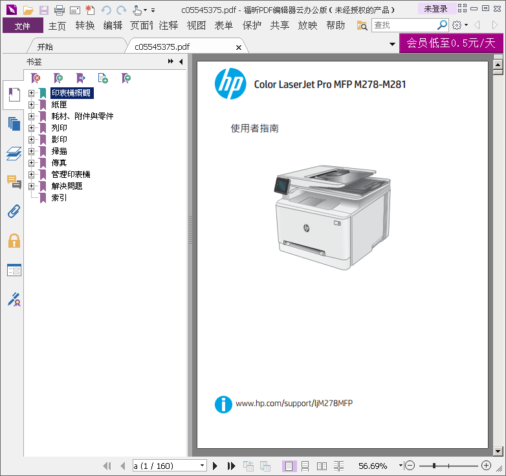Open the 编辑 ribbon tab
The image size is (506, 476).
(x=113, y=25)
